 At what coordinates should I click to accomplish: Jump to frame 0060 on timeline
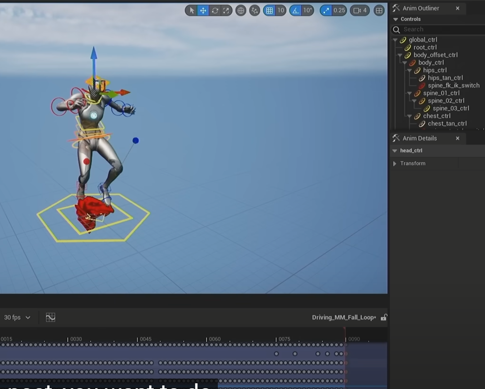(215, 339)
